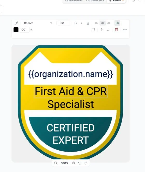145x172 pixels.
Task: Click the info icon in zoom bar
Action: pos(86,163)
